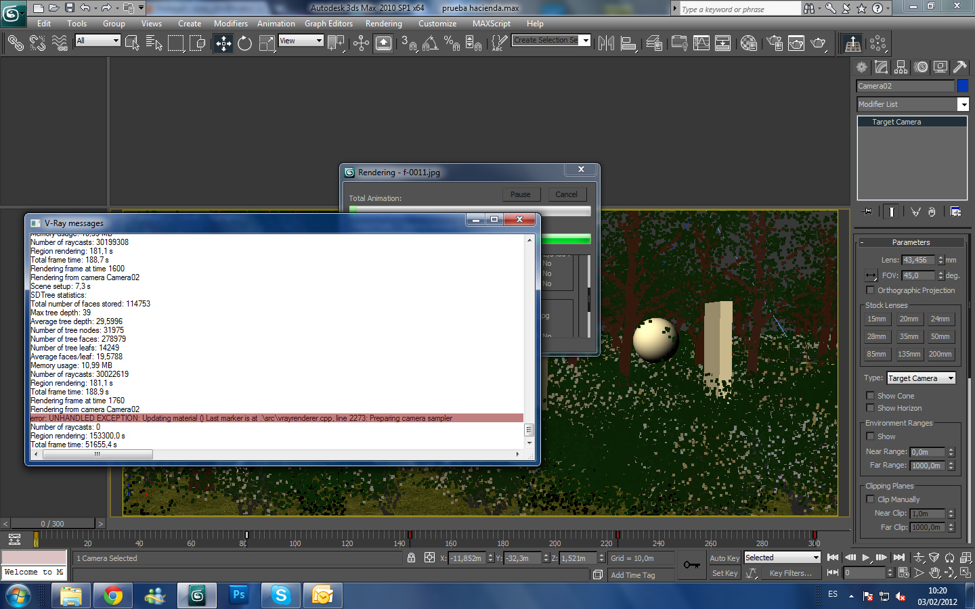The width and height of the screenshot is (975, 609).
Task: Enable Orthographic Projection checkbox
Action: click(x=871, y=290)
